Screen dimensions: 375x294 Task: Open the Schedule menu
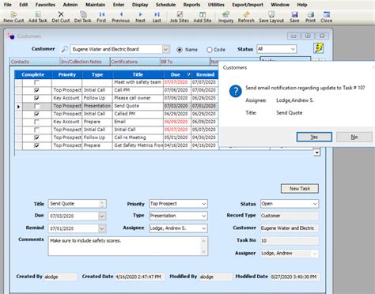165,5
